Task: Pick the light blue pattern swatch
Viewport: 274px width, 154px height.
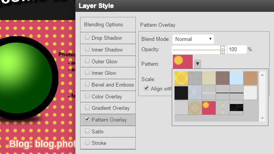Action: [236, 78]
